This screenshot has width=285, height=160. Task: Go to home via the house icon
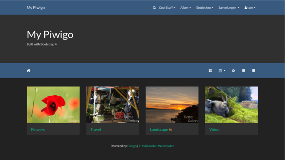(x=28, y=71)
